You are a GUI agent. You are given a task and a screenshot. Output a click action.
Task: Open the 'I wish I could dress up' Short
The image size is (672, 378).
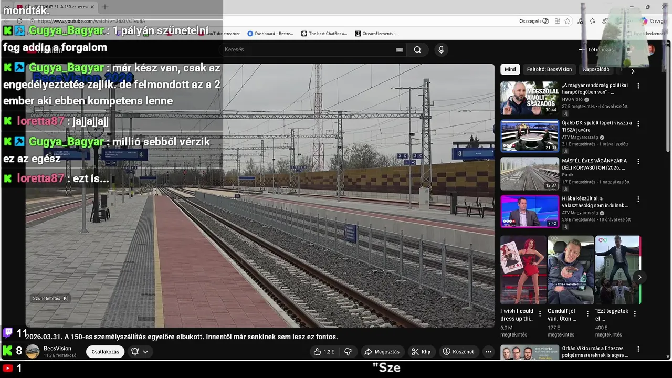pyautogui.click(x=523, y=270)
